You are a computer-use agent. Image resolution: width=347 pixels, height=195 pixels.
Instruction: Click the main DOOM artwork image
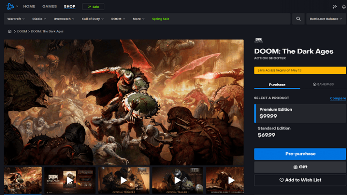(124, 102)
